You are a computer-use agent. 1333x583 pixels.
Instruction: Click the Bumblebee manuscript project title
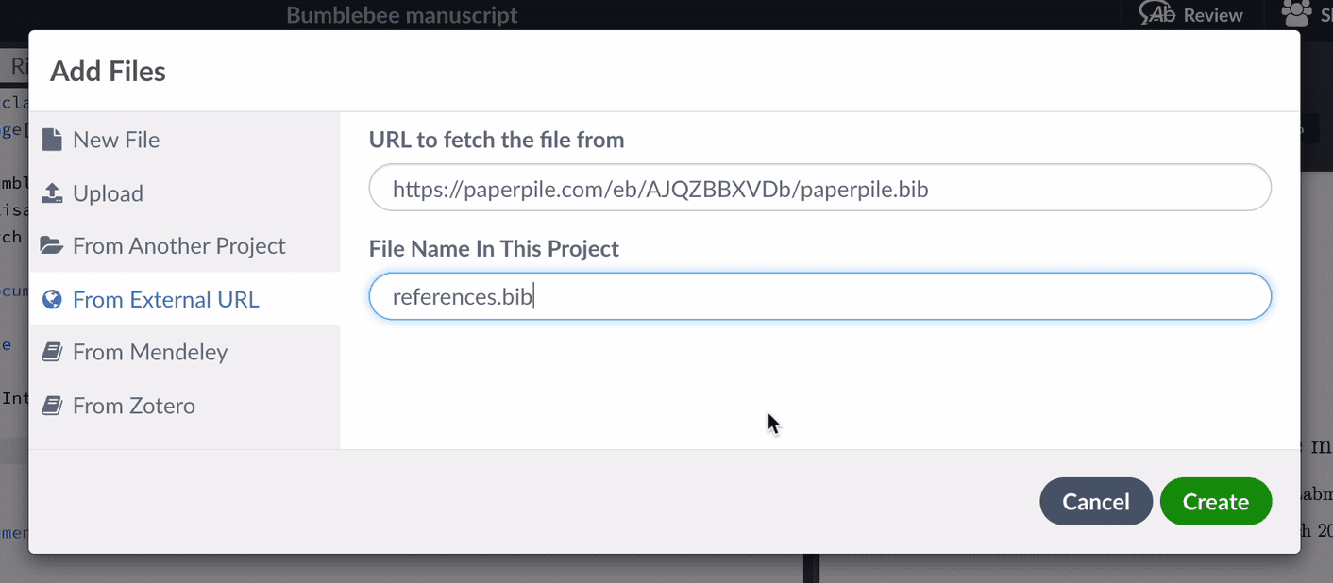click(402, 15)
